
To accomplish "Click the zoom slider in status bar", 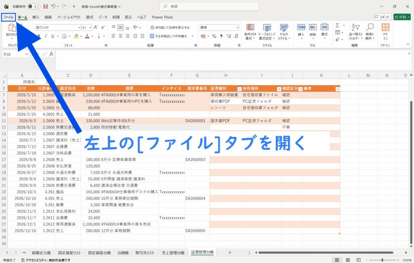I will tap(380, 260).
